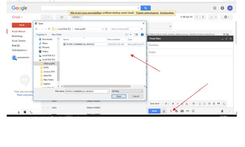Increase indent in compose toolbar

214,104
